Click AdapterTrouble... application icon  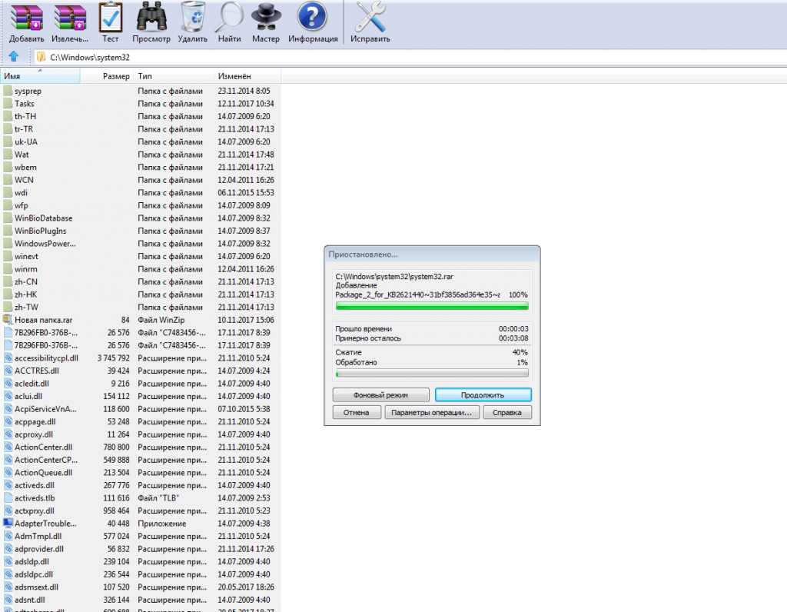[x=8, y=523]
